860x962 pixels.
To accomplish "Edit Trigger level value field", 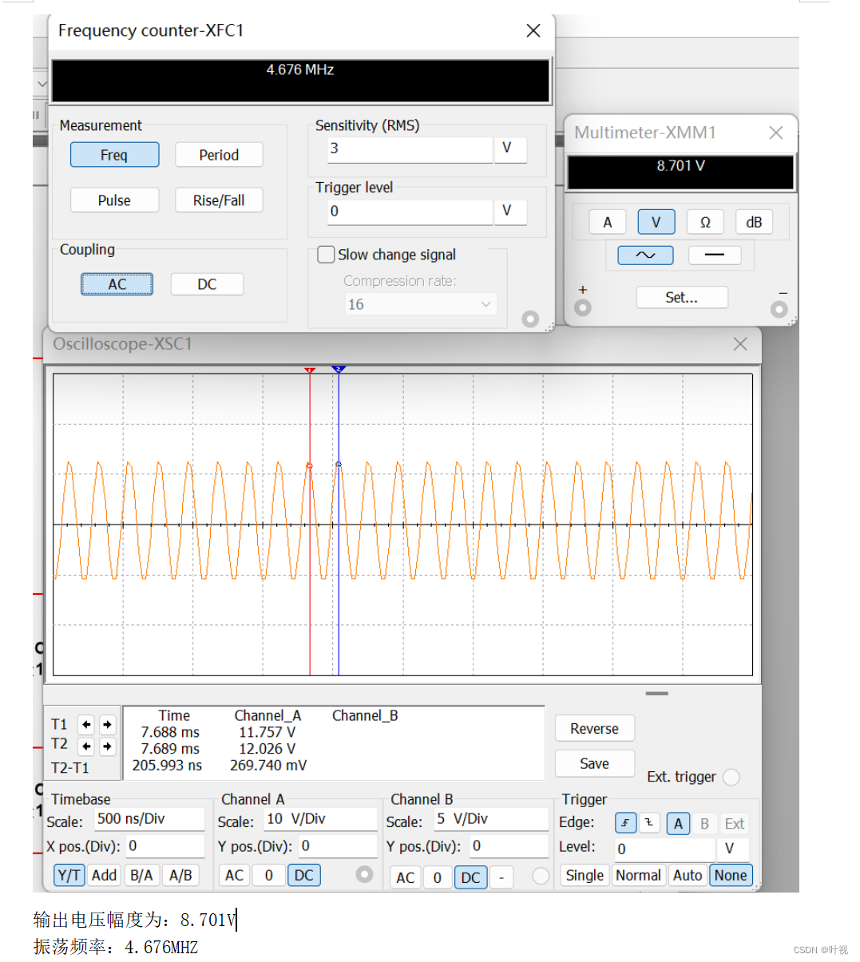I will (x=410, y=212).
